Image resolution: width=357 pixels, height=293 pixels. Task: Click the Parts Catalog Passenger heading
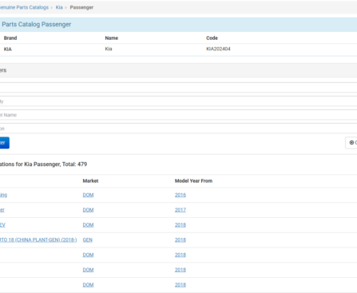[37, 24]
